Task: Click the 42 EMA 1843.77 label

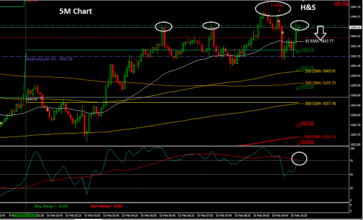Action: point(319,41)
